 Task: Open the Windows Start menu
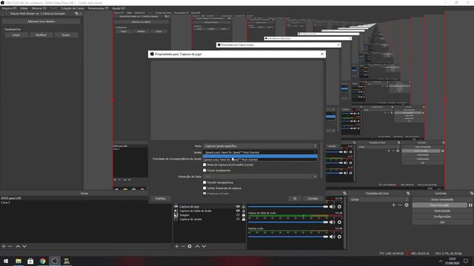point(6,261)
